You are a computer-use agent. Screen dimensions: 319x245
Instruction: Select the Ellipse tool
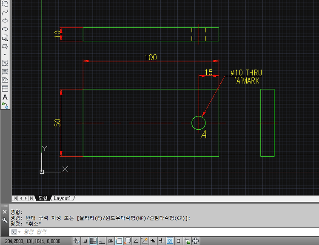pyautogui.click(x=5, y=21)
